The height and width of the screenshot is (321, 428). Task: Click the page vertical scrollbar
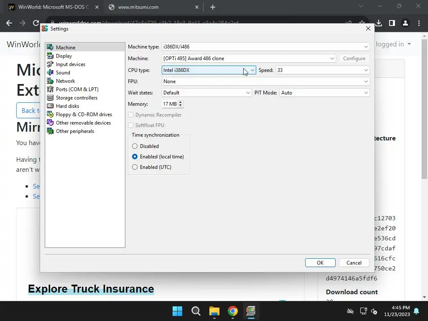point(424,109)
